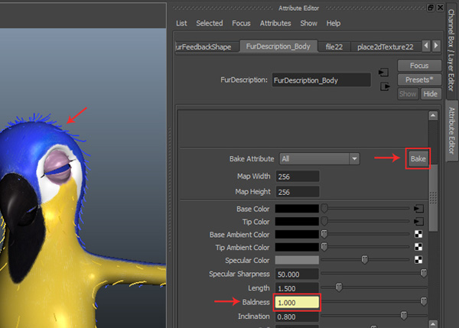459x328 pixels.
Task: Click the go to output connection icon
Action: pos(385,86)
